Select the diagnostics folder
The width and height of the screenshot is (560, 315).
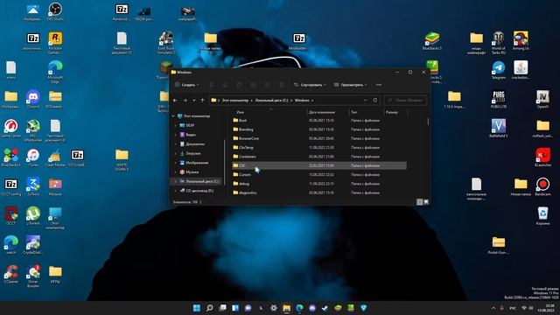pos(318,192)
